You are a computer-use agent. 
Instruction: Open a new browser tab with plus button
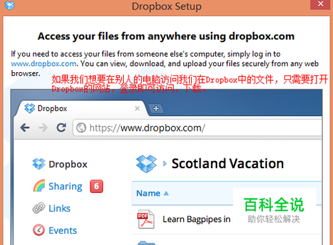[x=156, y=109]
